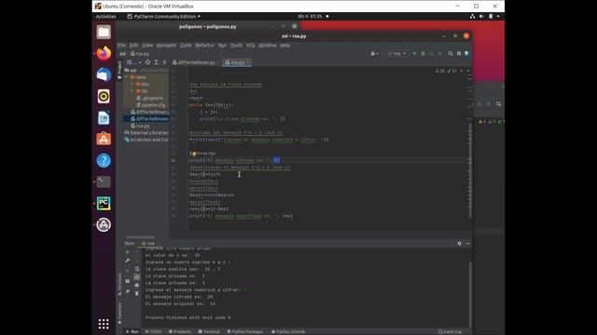
Task: Toggle the Favorites tool window stripe button
Action: [x=119, y=314]
